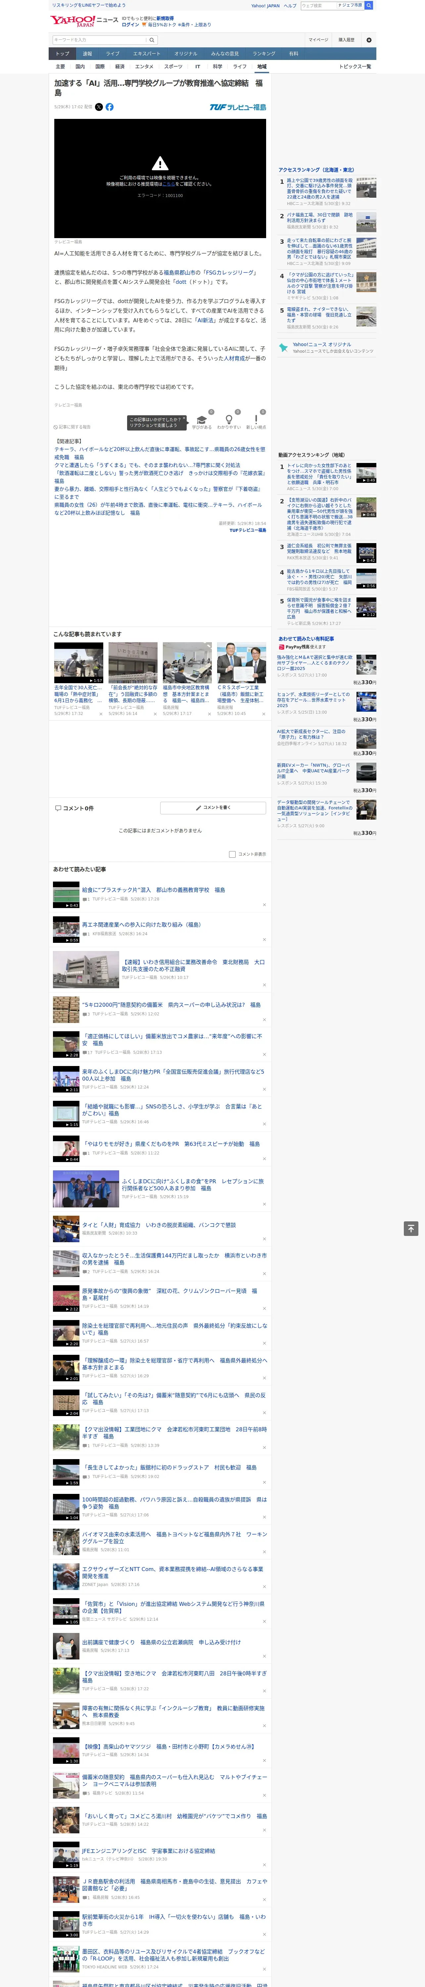
Task: Select the スポーツ category
Action: point(173,66)
